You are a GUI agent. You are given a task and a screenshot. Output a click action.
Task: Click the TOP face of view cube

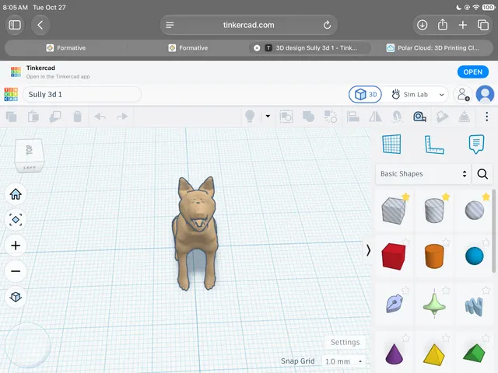(29, 150)
